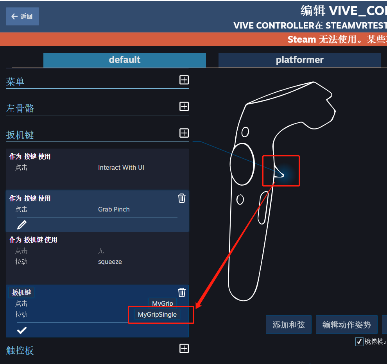387x364 pixels.
Task: Add a binding to the 扳机键 section
Action: click(x=184, y=133)
